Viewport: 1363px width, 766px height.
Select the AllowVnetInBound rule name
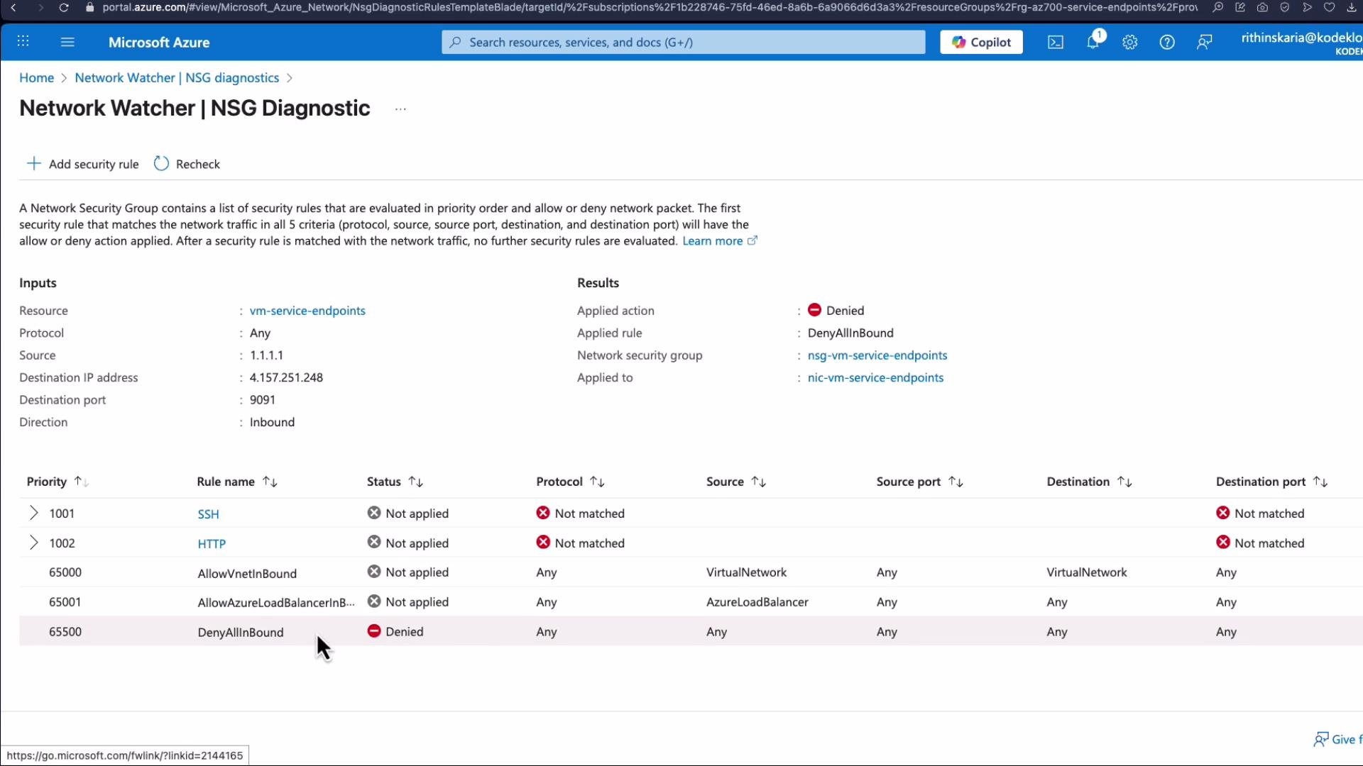click(247, 574)
